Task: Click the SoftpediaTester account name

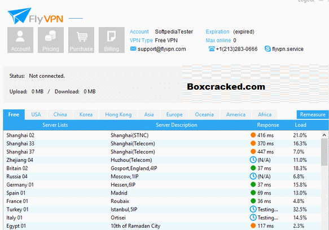Action: pyautogui.click(x=174, y=32)
